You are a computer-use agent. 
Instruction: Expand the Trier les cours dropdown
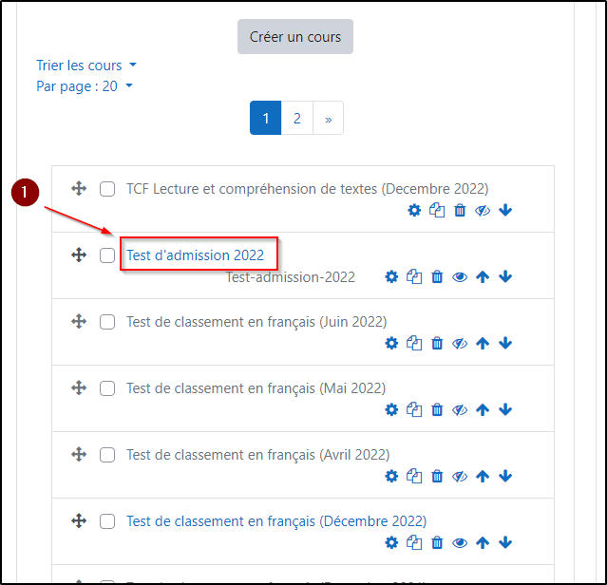pyautogui.click(x=86, y=66)
